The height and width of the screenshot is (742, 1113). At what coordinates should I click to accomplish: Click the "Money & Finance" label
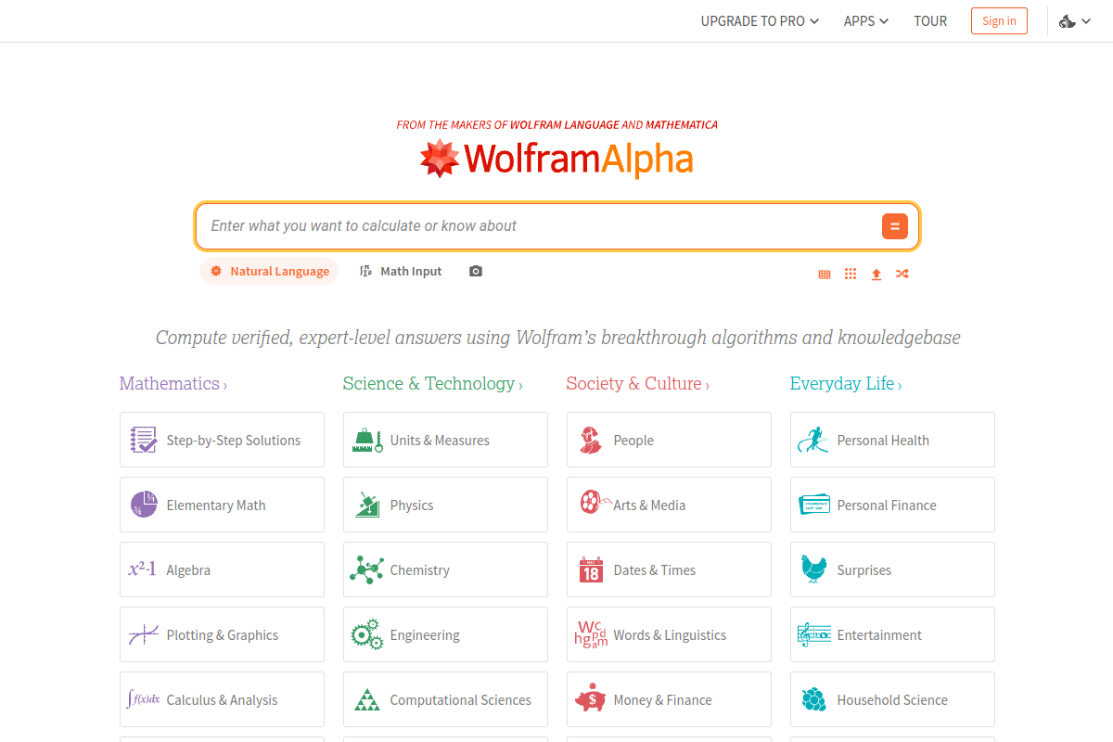tap(663, 700)
